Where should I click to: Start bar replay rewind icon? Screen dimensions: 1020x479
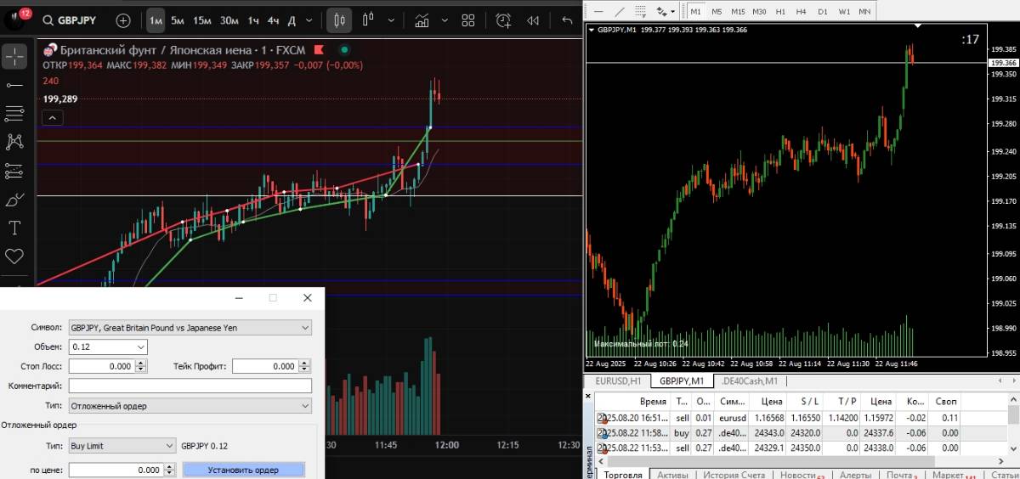pyautogui.click(x=533, y=20)
